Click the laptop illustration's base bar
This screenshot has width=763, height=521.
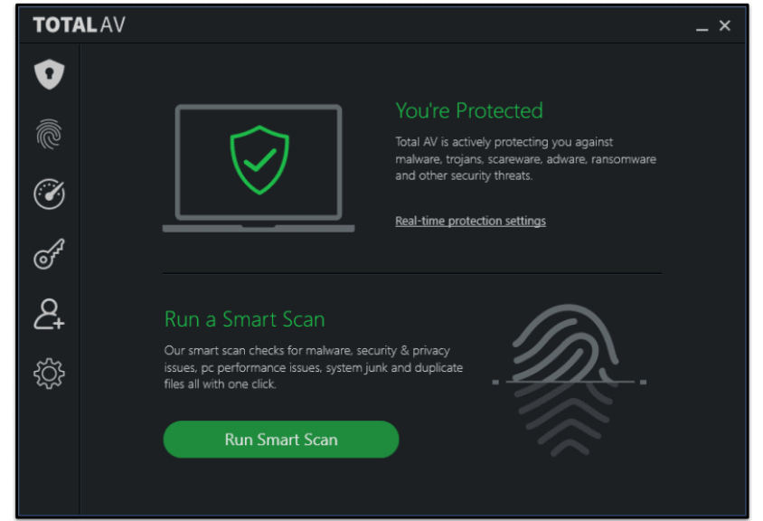pyautogui.click(x=259, y=228)
